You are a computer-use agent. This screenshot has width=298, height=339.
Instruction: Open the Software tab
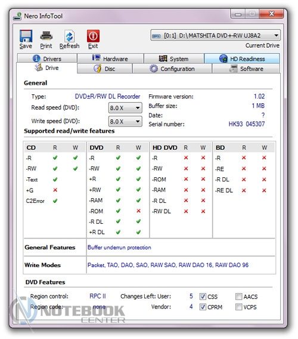click(x=246, y=69)
